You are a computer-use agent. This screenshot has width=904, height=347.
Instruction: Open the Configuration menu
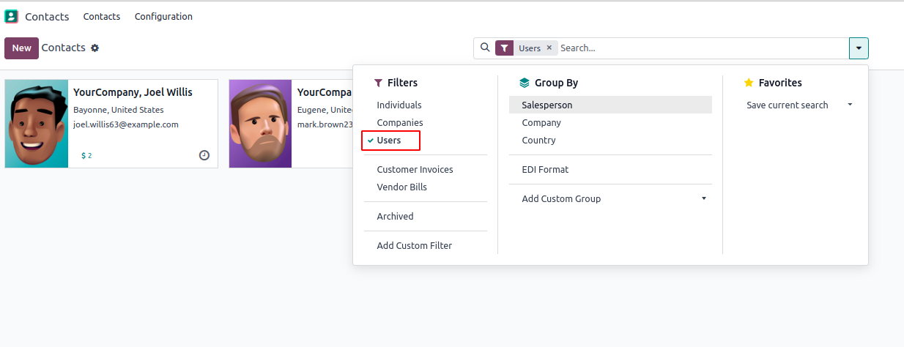click(163, 16)
